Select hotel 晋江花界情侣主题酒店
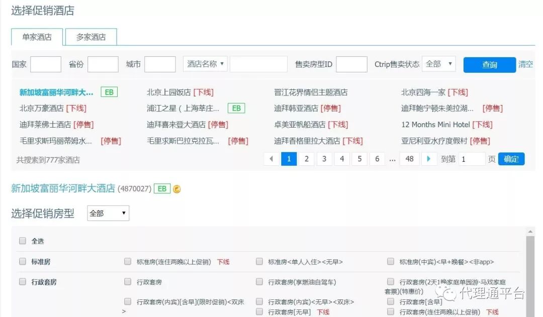 click(x=311, y=92)
